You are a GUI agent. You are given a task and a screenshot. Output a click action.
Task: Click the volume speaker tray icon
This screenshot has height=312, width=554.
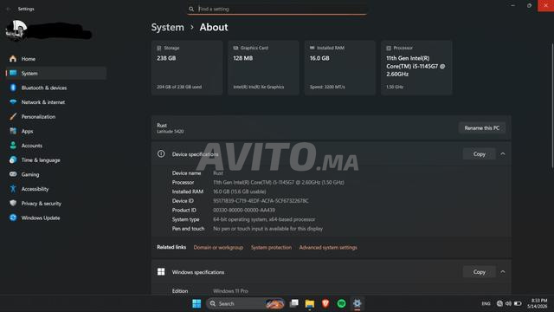(508, 303)
